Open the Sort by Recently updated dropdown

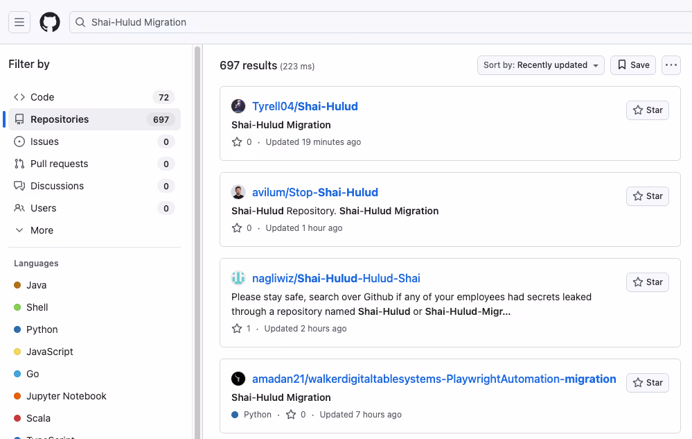coord(540,65)
